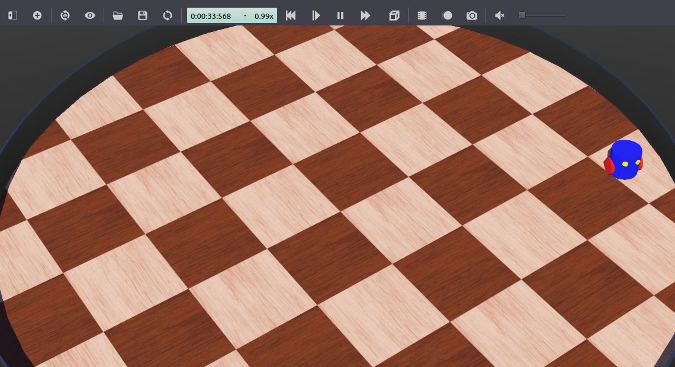The image size is (675, 367).
Task: Record an animation with the circle icon
Action: pos(448,15)
